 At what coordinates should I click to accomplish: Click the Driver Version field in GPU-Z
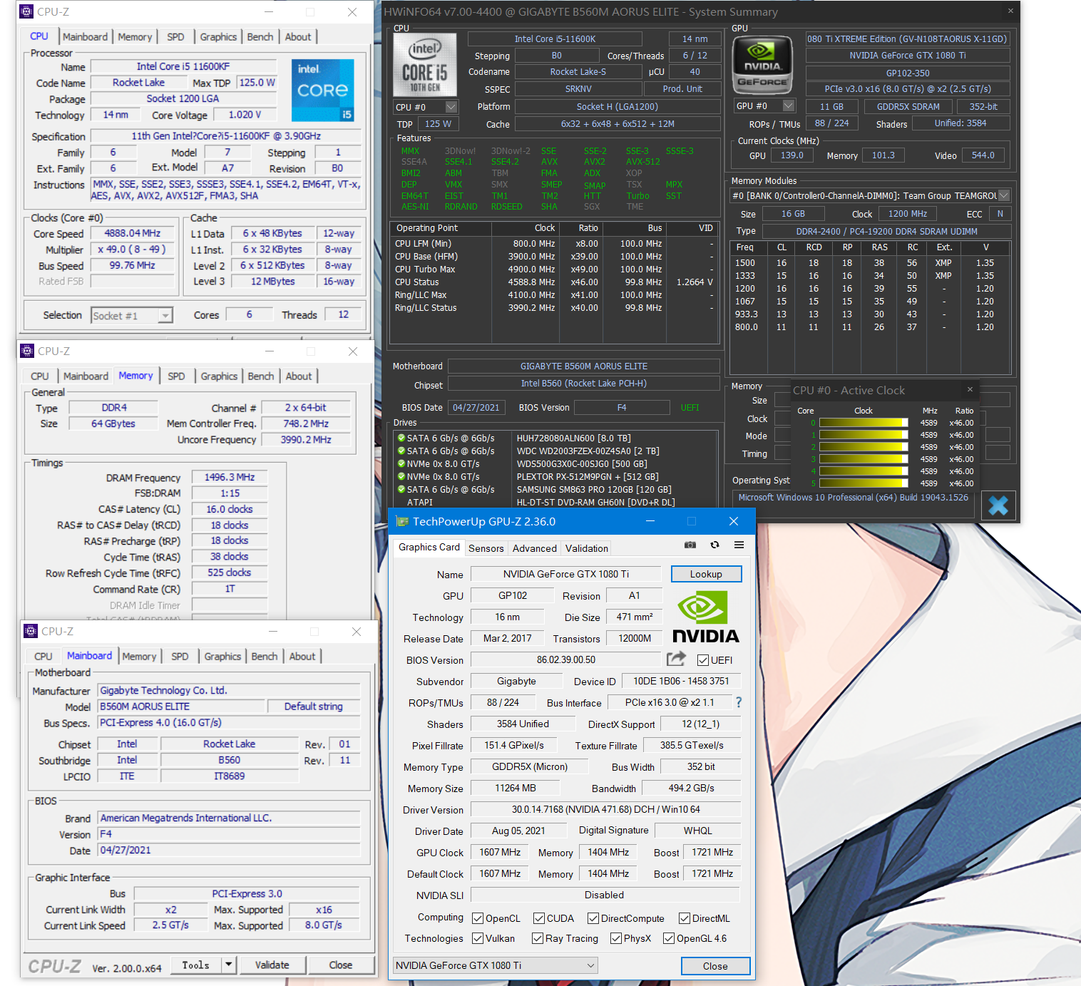tap(605, 809)
